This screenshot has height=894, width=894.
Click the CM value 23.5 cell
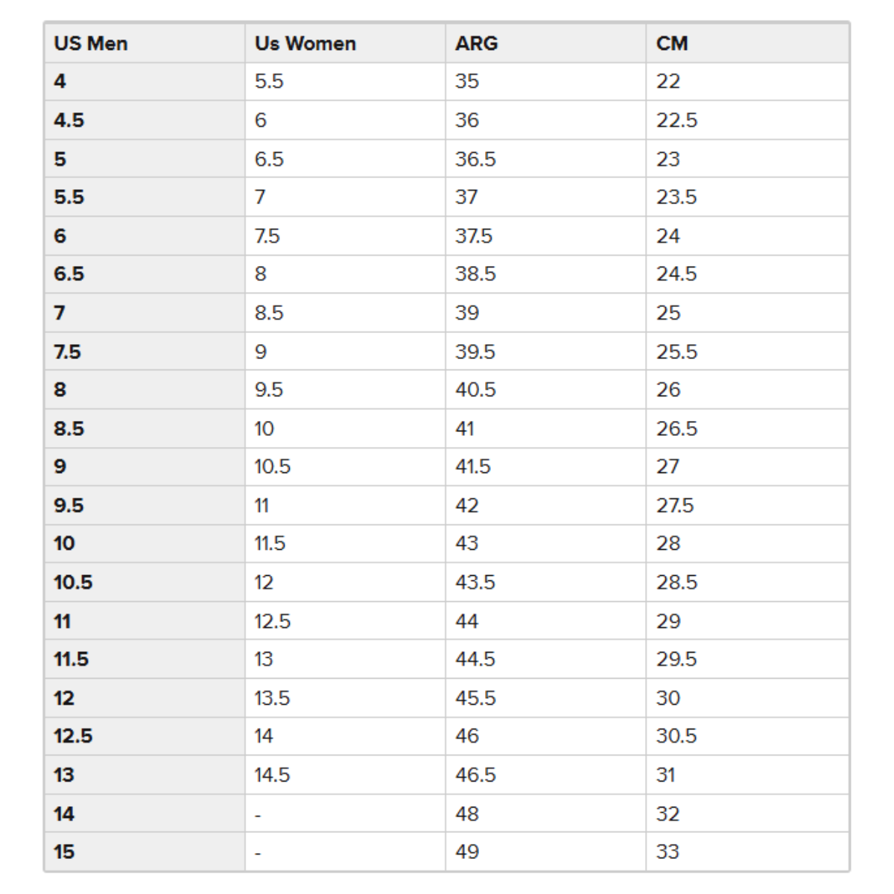click(x=747, y=197)
